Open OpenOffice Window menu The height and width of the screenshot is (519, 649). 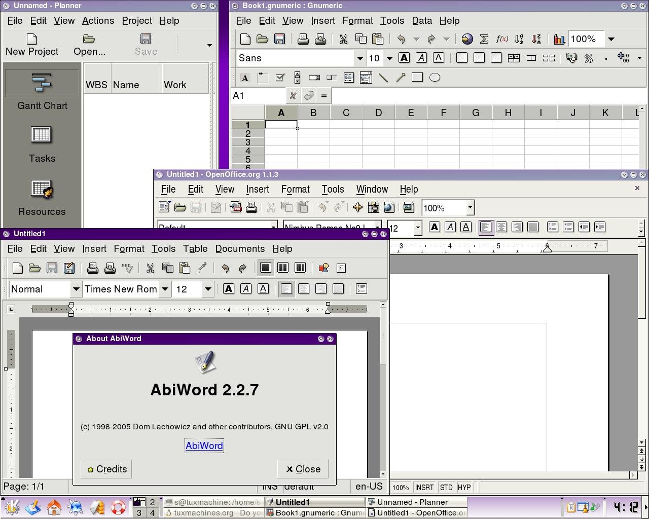coord(372,189)
